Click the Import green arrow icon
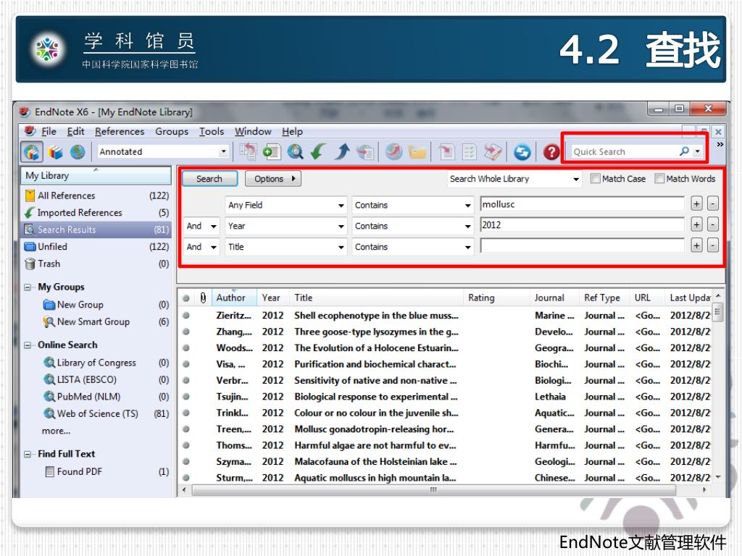This screenshot has height=556, width=742. [318, 152]
